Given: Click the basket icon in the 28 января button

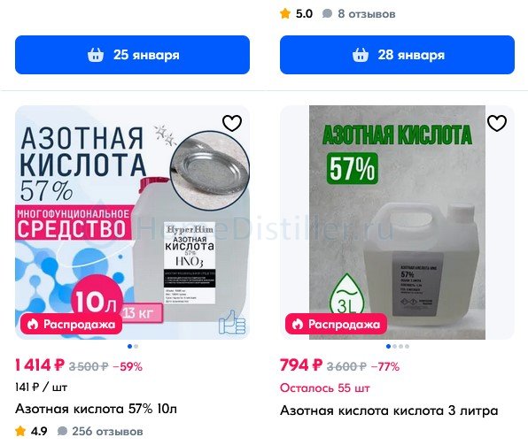Looking at the screenshot, I should (361, 55).
